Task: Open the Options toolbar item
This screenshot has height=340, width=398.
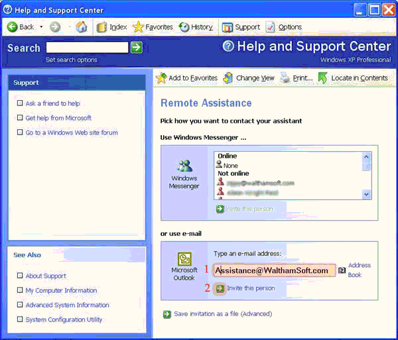Action: point(284,27)
